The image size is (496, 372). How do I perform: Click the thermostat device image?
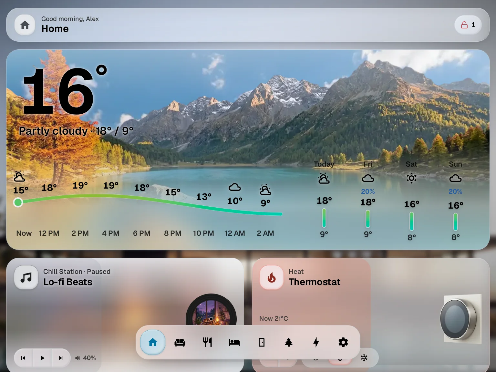pyautogui.click(x=461, y=319)
